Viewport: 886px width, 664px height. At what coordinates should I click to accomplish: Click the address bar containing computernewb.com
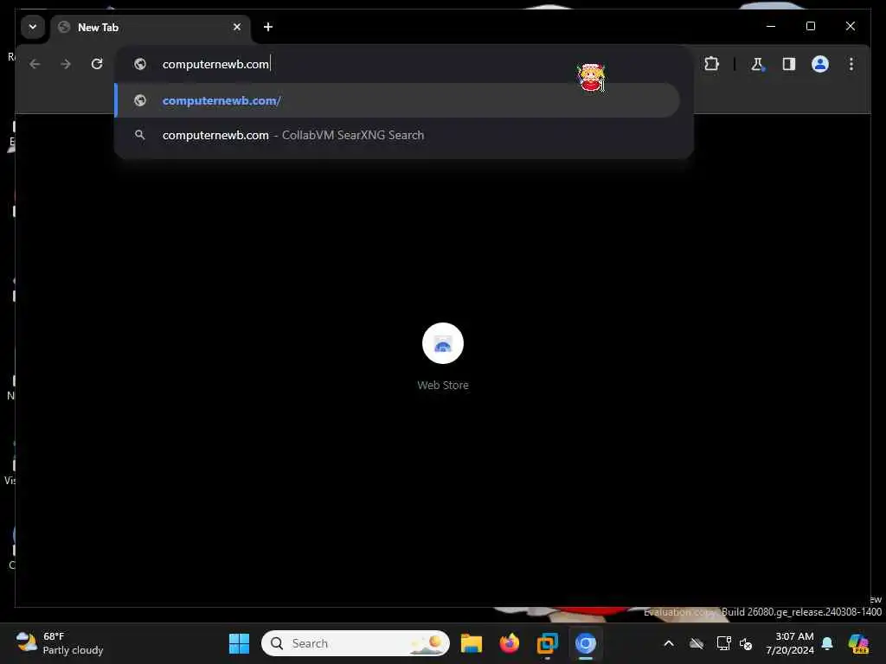403,64
